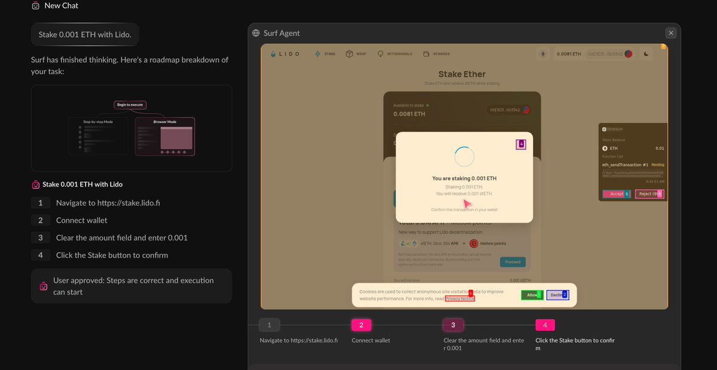717x370 pixels.
Task: Click the robot icon beside task heading
Action: [36, 185]
